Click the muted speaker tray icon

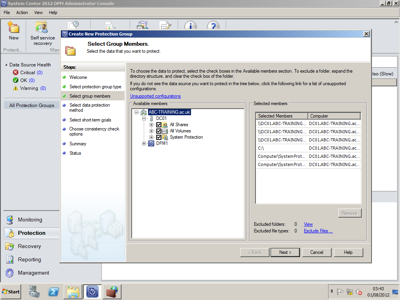tap(359, 292)
